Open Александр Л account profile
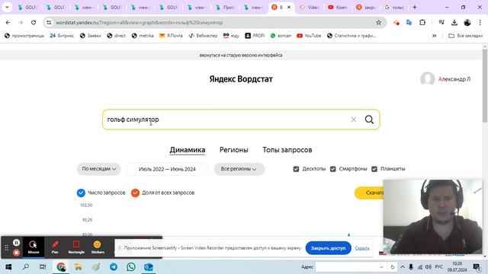Viewport: 488px width, 274px height. [454, 79]
